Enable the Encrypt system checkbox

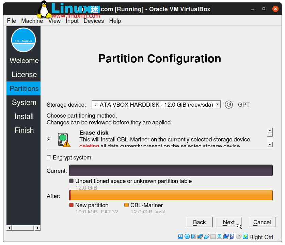click(x=49, y=157)
